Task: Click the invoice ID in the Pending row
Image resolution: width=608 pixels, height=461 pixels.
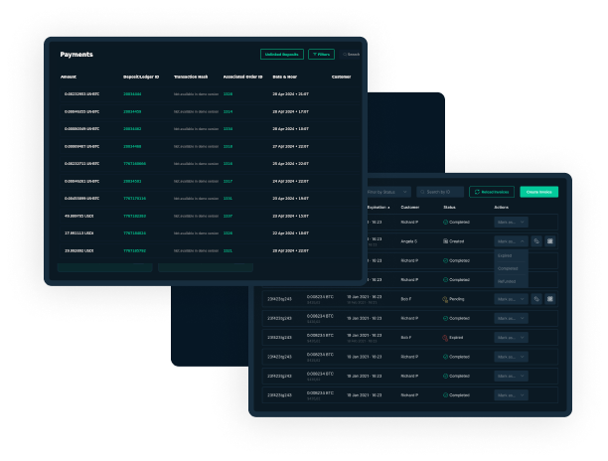Action: [279, 299]
